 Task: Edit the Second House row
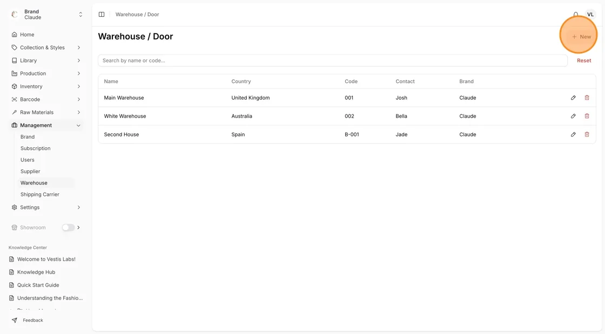coord(573,134)
